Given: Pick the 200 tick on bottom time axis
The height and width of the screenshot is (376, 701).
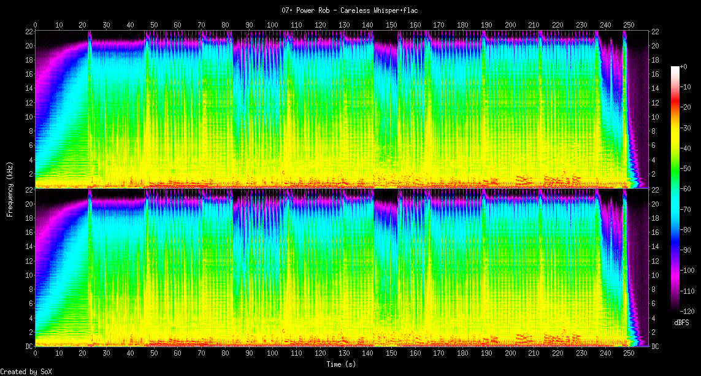Looking at the screenshot, I should pos(510,353).
